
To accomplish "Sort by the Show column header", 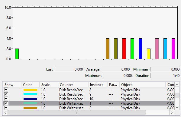I will click(12, 85).
